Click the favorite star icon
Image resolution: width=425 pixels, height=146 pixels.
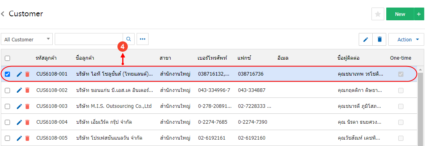pos(378,14)
